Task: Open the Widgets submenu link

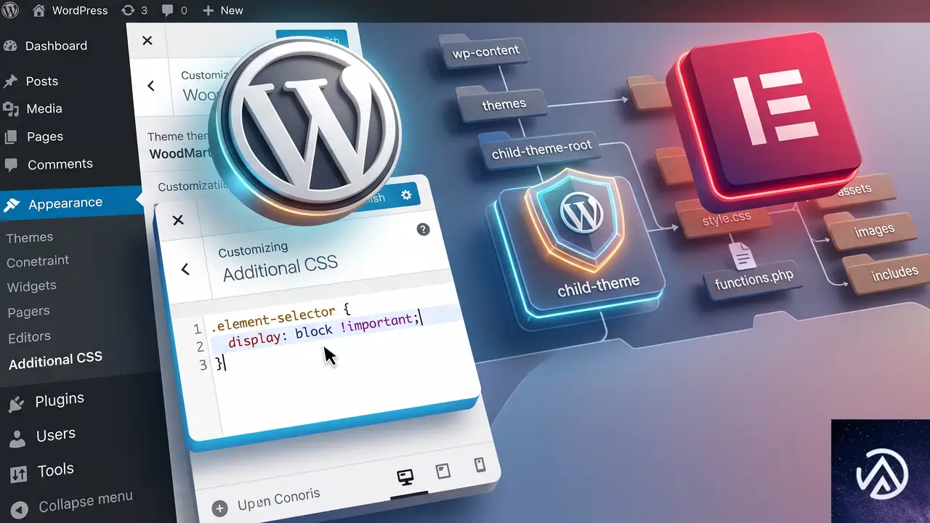Action: pyautogui.click(x=31, y=286)
